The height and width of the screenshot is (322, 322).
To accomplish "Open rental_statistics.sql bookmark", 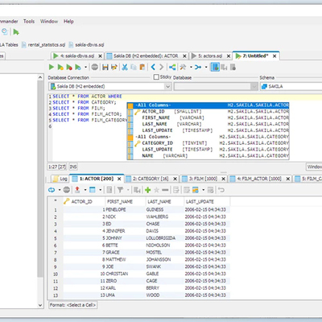I will pos(43,45).
